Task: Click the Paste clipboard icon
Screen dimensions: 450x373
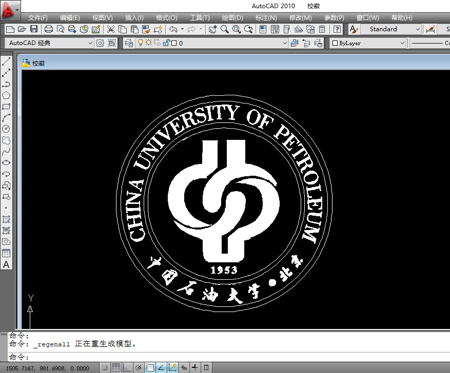Action: click(x=134, y=29)
